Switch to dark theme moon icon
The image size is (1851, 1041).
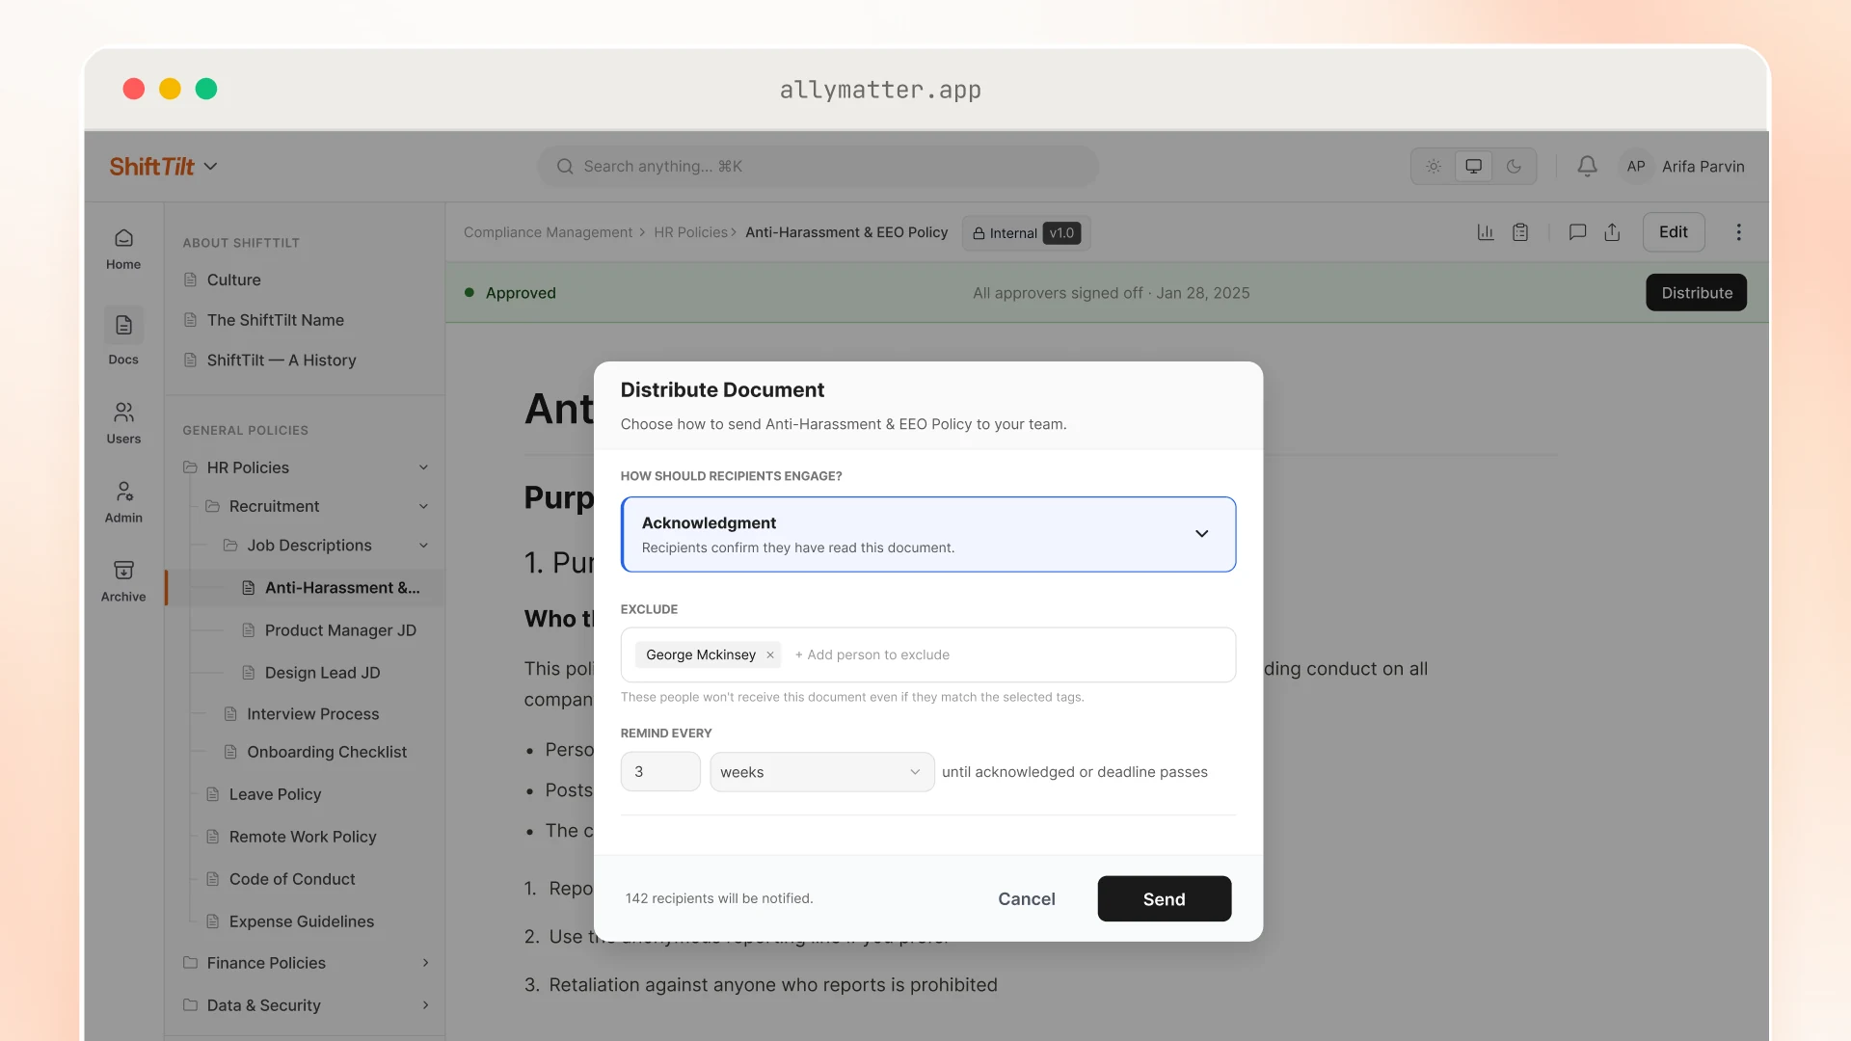(1514, 166)
